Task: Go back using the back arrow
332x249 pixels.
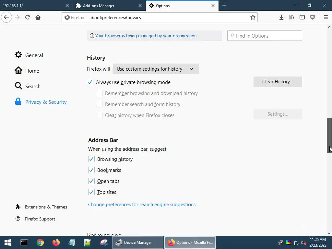Action: click(6, 18)
